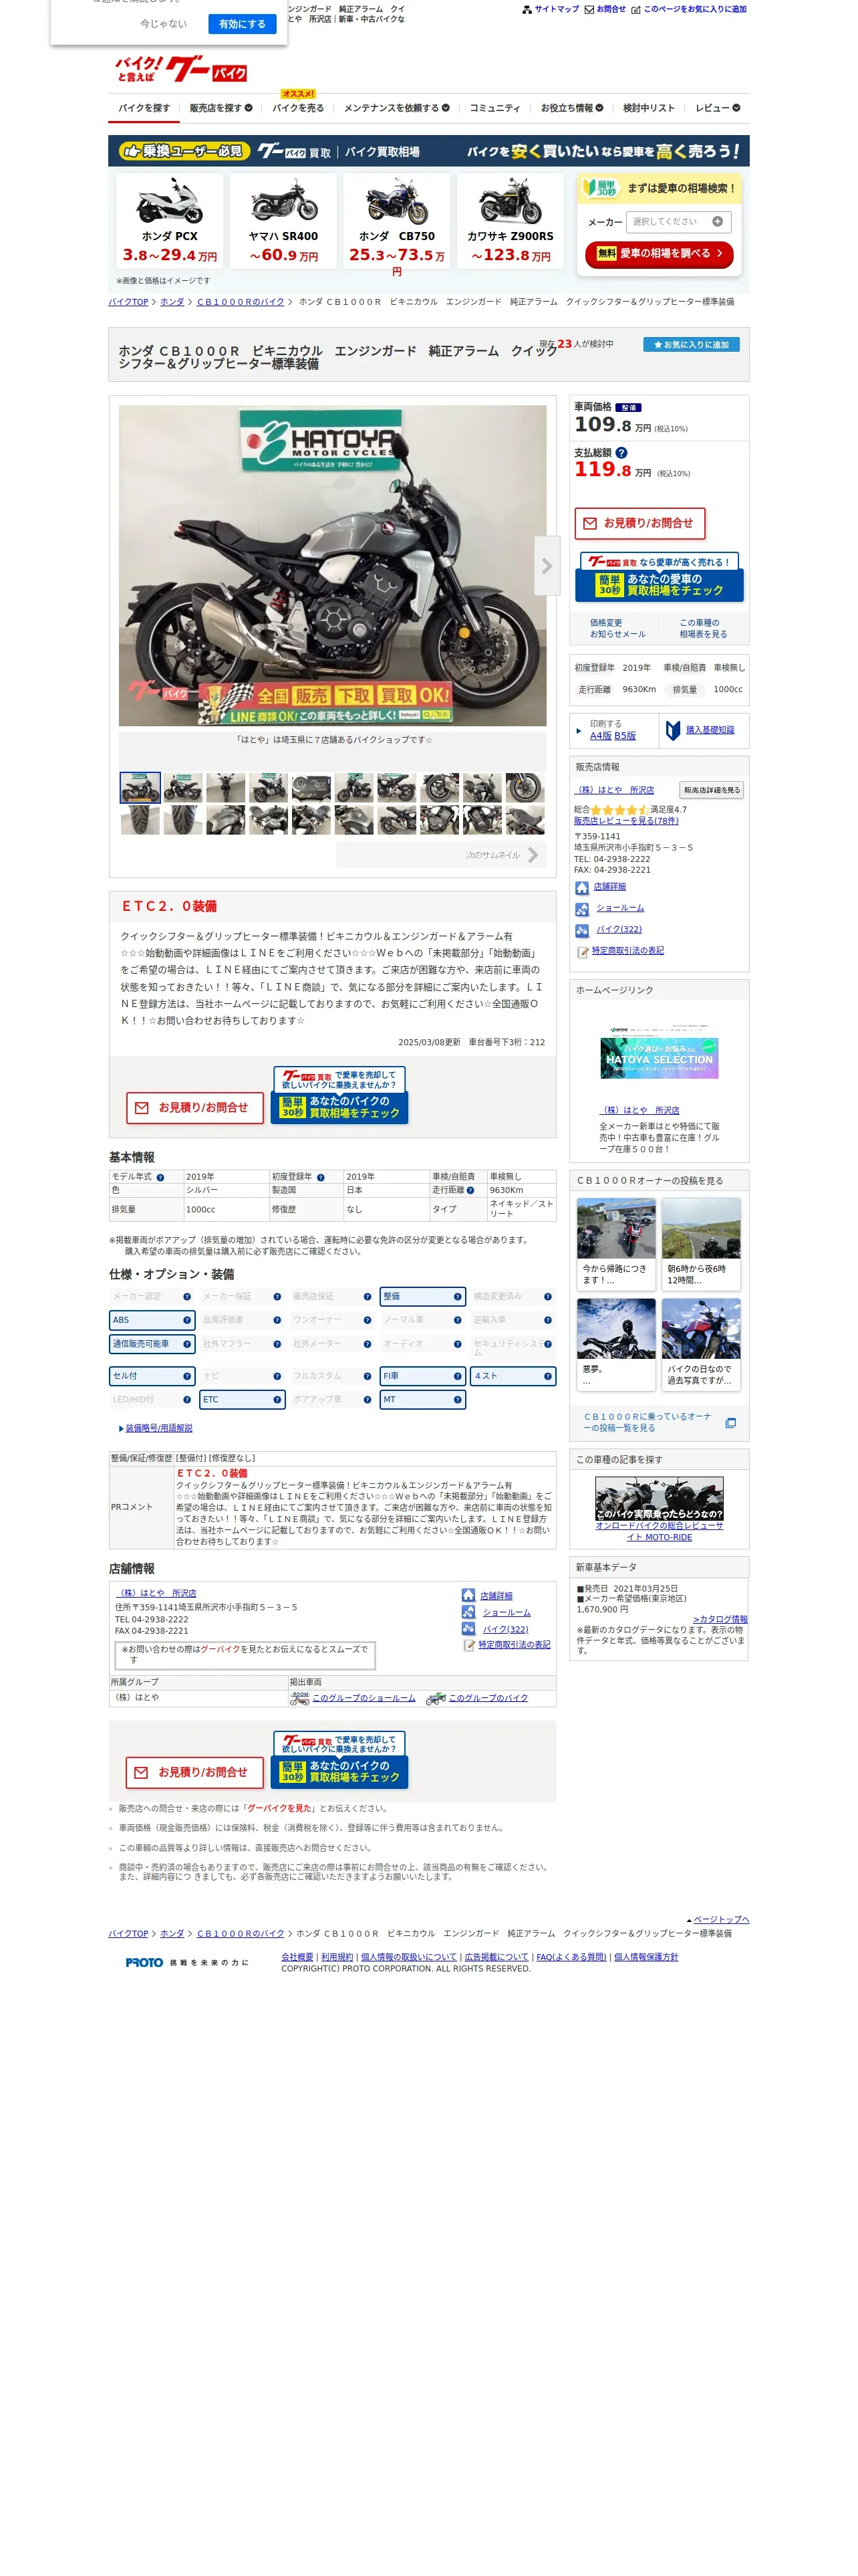Click the sitemap icon at page top
858x2576 pixels.
point(527,9)
